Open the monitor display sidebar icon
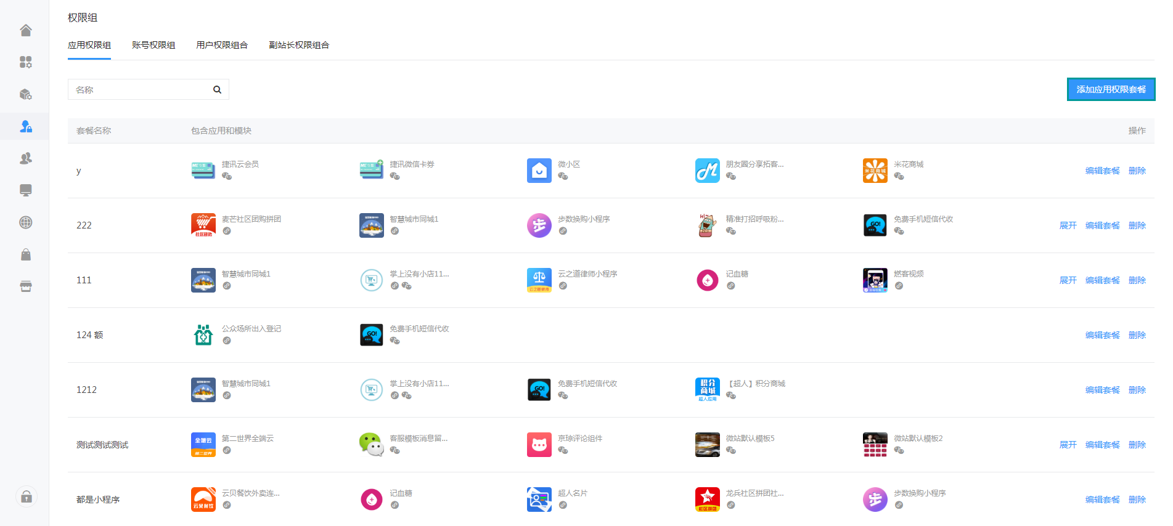 click(x=26, y=190)
